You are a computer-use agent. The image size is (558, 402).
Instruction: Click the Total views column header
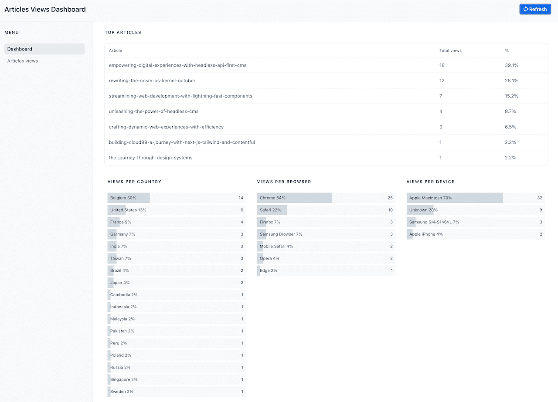pos(450,51)
